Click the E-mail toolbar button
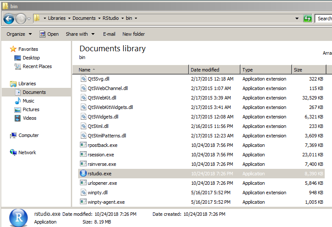 109,34
